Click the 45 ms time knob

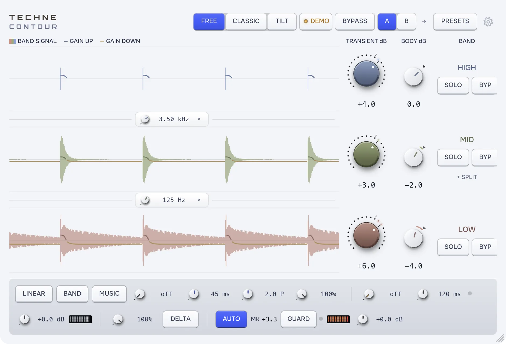click(x=194, y=294)
